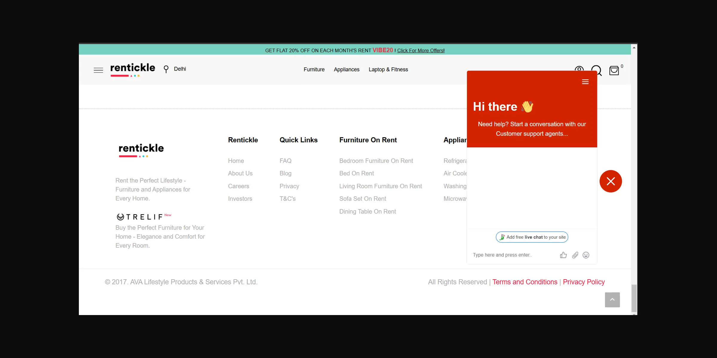Screen dimensions: 717x358
Task: Open the Appliances menu
Action: tap(347, 70)
